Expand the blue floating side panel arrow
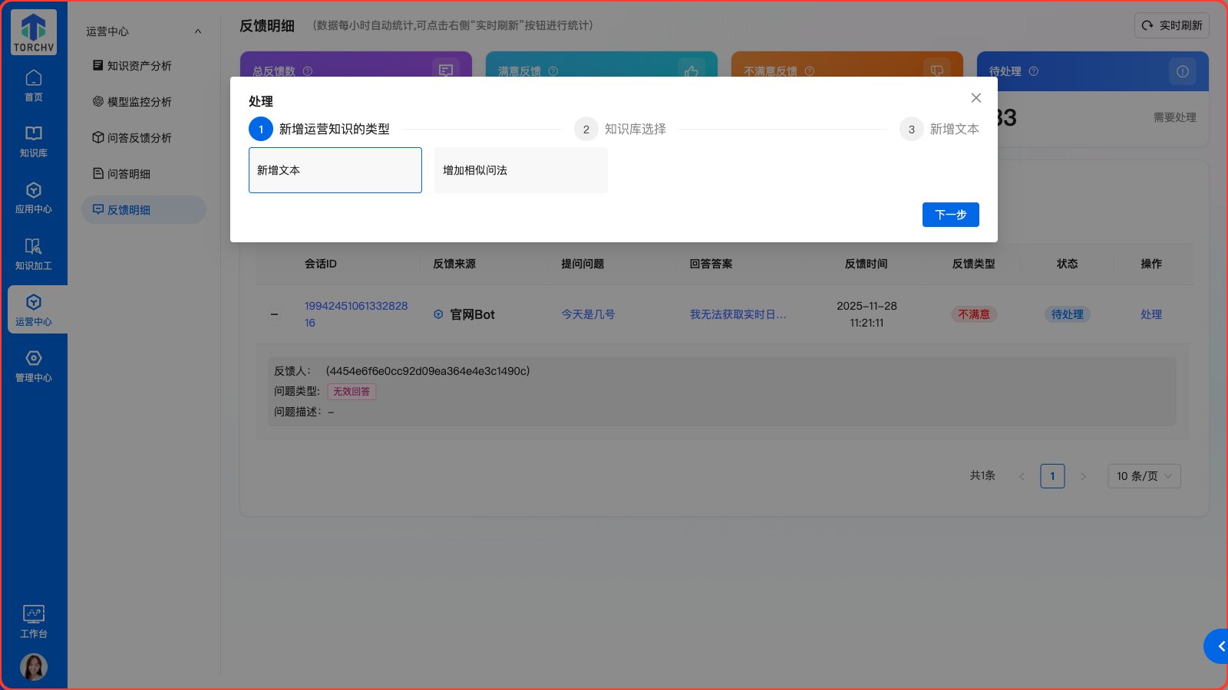The width and height of the screenshot is (1228, 690). point(1219,646)
